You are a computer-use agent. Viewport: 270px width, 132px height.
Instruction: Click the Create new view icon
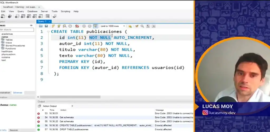[29, 16]
